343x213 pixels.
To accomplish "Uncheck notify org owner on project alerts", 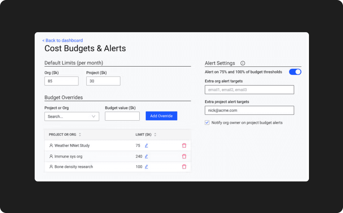I will click(x=207, y=123).
